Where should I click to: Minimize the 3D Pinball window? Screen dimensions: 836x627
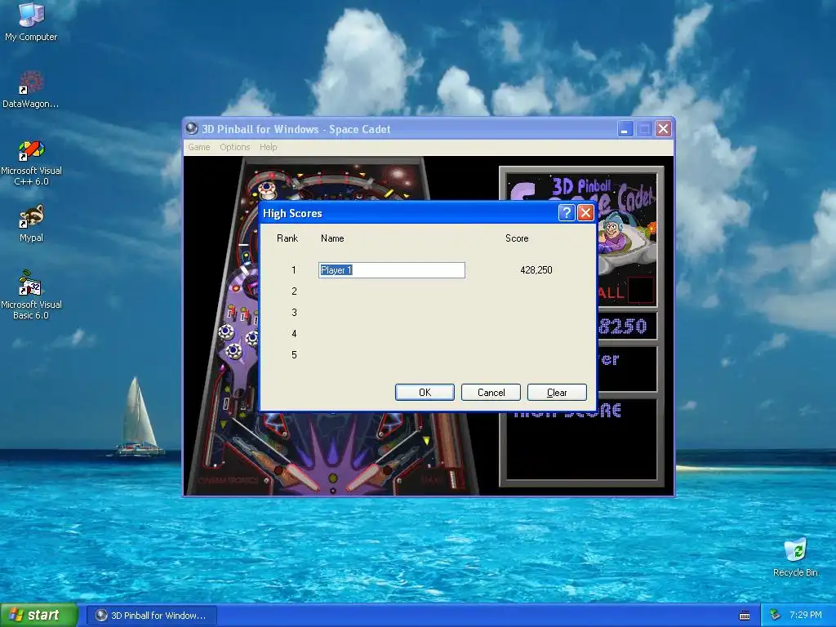pos(625,128)
